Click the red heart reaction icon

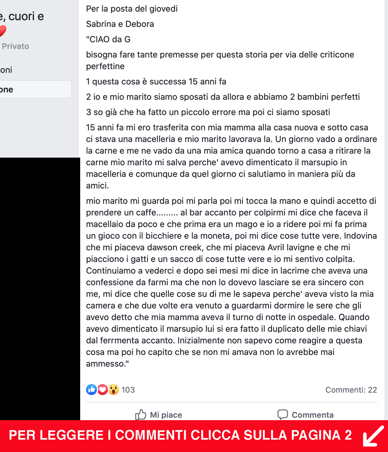click(103, 390)
